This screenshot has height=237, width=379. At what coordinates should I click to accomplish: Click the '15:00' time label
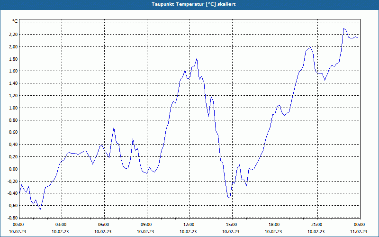(x=232, y=225)
